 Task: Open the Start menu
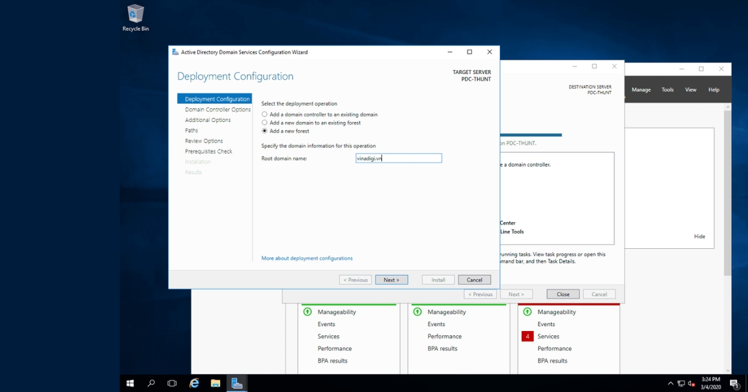click(130, 383)
